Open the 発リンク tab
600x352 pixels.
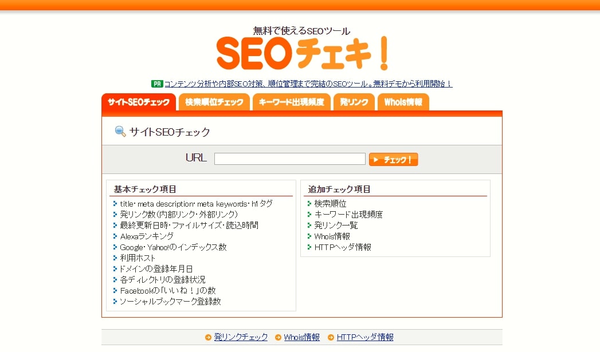pyautogui.click(x=354, y=102)
